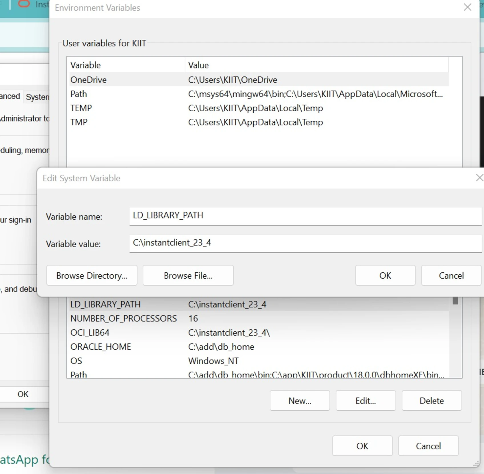Close the Environment Variables window
Viewport: 484px width, 474px height.
click(467, 7)
